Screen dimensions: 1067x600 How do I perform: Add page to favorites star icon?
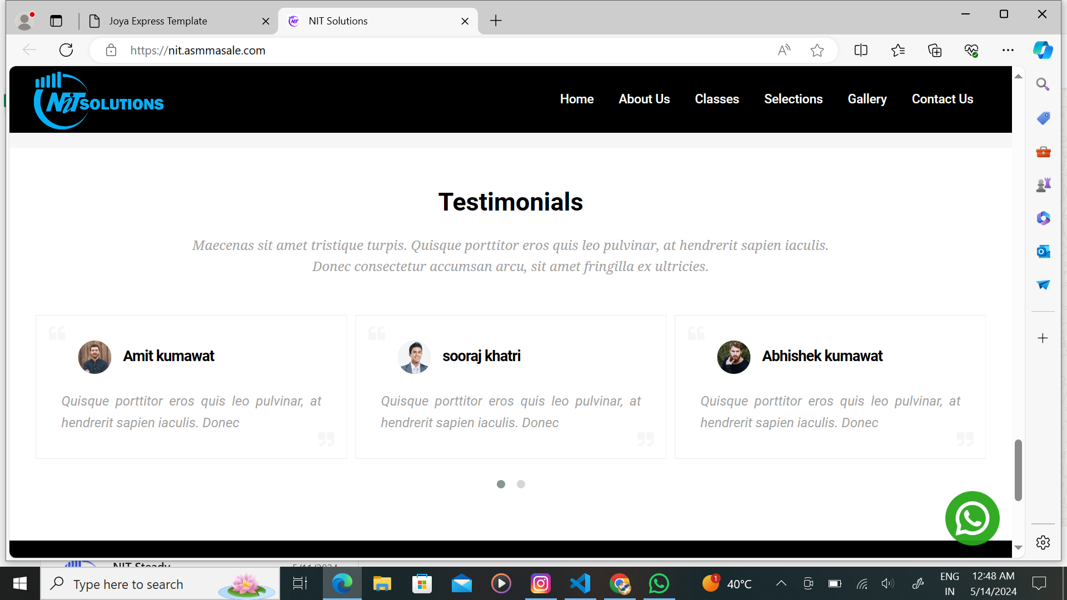[817, 51]
